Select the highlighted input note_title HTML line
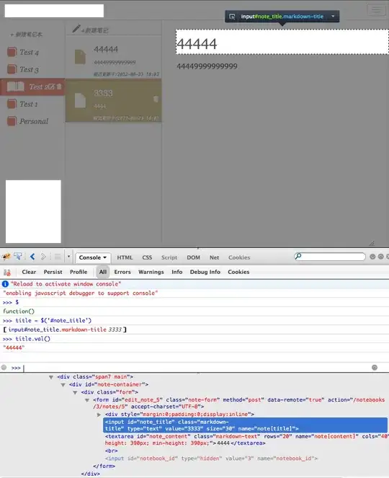The height and width of the screenshot is (478, 389). 245,425
